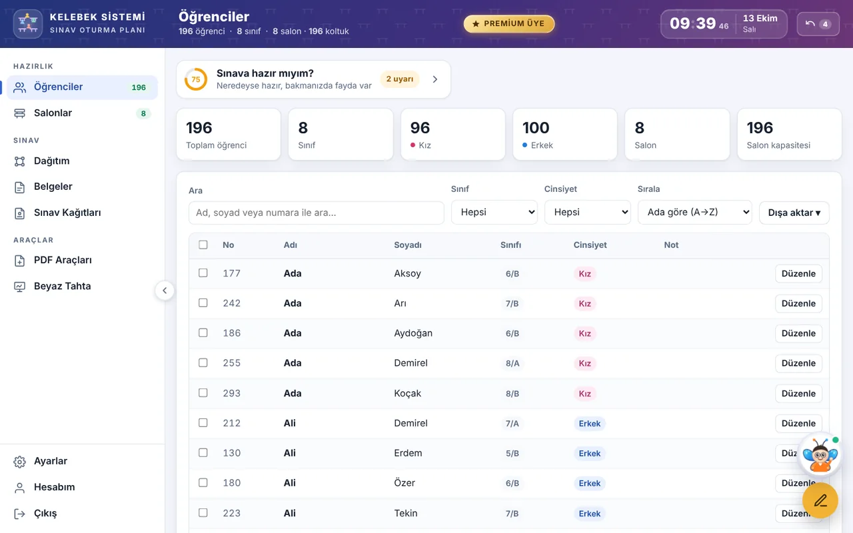Check the box for Ada Arı

coord(203,303)
